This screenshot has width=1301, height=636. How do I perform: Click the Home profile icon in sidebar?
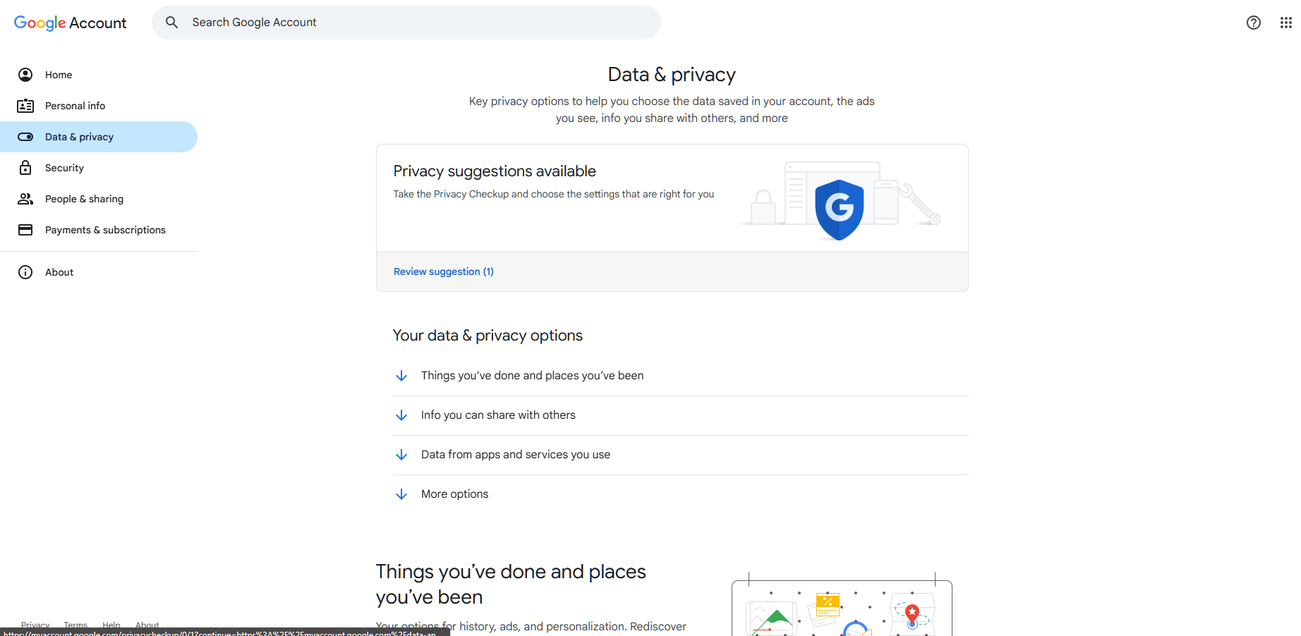(x=25, y=75)
